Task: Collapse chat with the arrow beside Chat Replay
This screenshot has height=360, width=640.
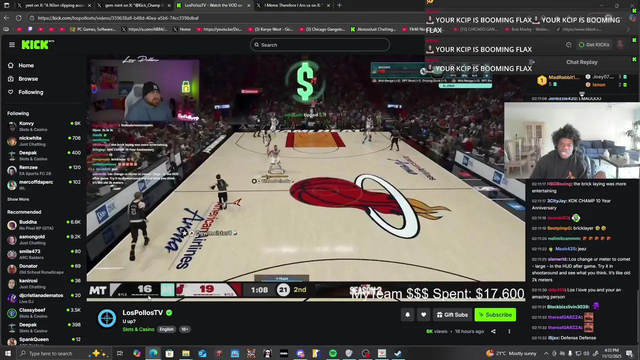Action: (x=531, y=62)
